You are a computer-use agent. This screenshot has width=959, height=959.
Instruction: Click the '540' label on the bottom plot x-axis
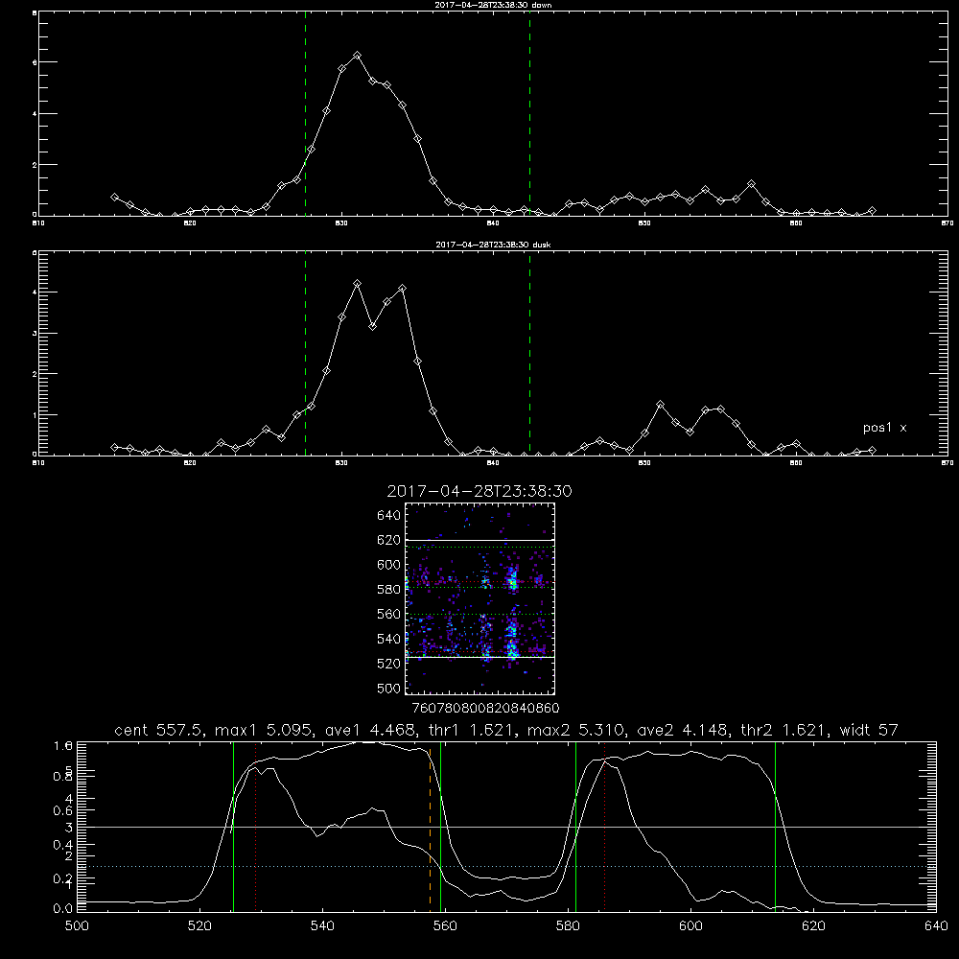(x=322, y=926)
